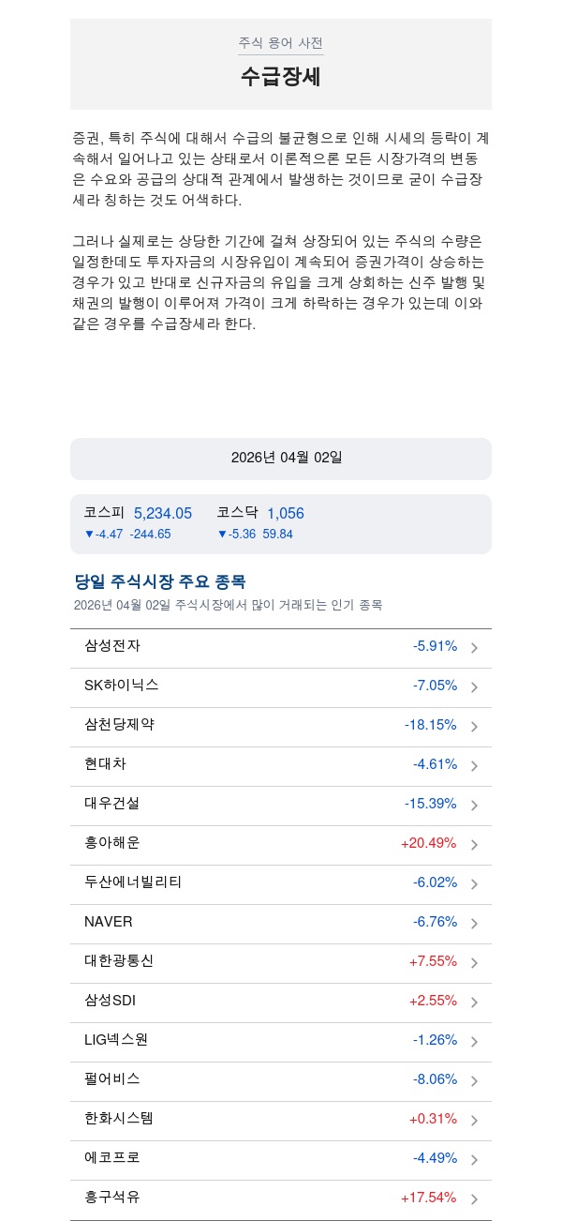This screenshot has width=562, height=1221.
Task: Open the 펄어비스 stock entry
Action: coord(280,1079)
